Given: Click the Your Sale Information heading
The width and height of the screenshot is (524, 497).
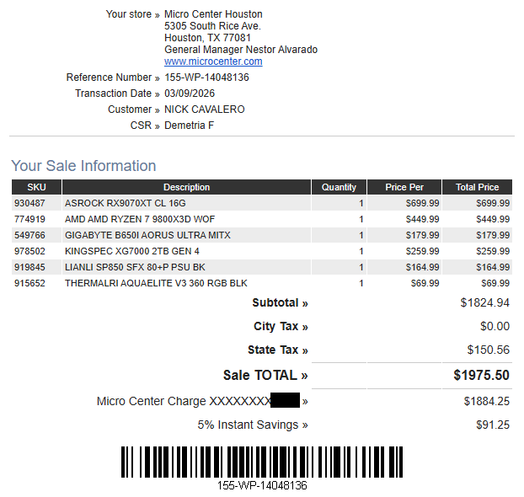Looking at the screenshot, I should [83, 166].
